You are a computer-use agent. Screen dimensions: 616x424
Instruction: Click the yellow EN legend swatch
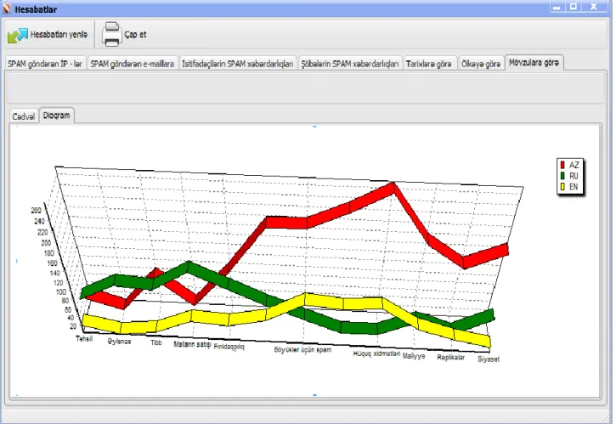pyautogui.click(x=562, y=187)
